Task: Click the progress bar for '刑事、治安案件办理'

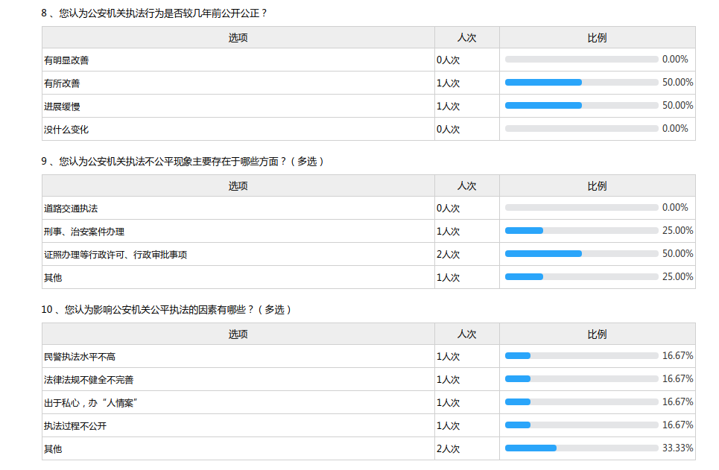Action: [581, 231]
